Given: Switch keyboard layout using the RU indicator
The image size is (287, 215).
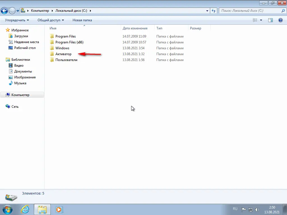Looking at the screenshot, I should coord(235,209).
